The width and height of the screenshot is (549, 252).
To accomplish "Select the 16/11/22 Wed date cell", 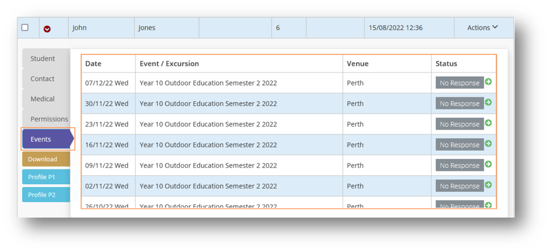I will (x=108, y=145).
